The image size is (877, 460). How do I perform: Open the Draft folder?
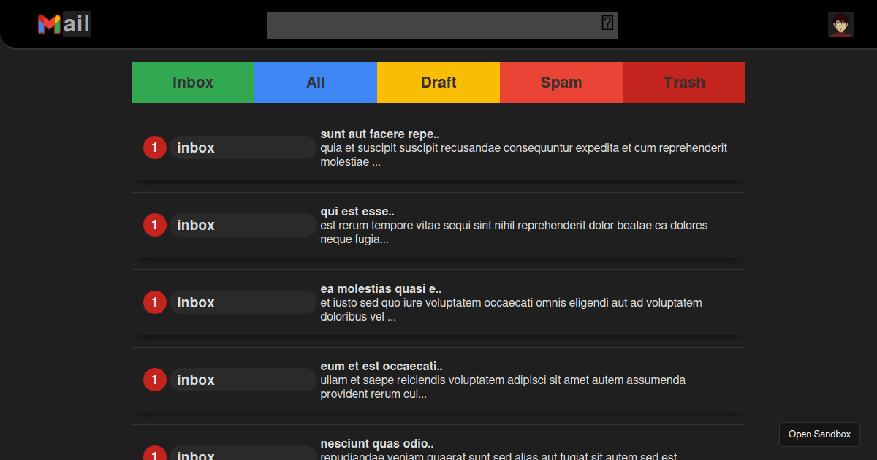(438, 83)
